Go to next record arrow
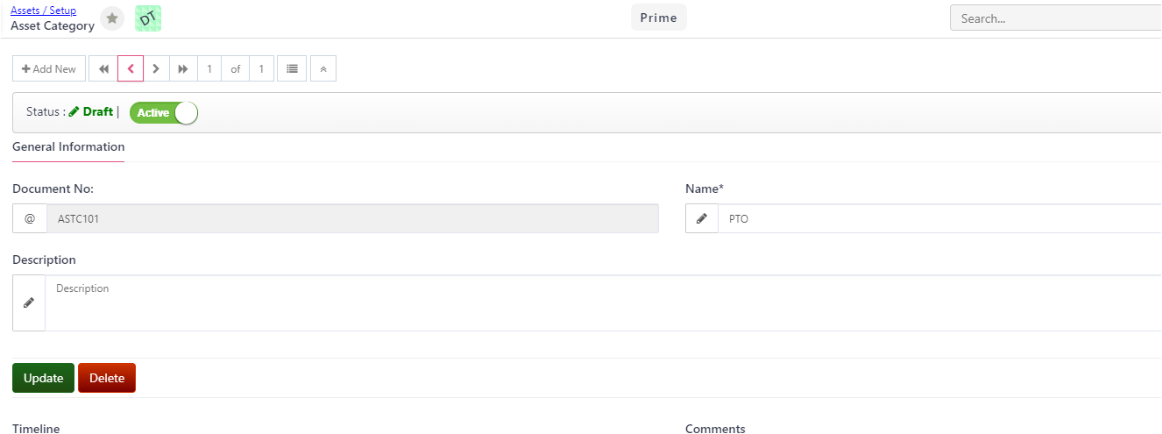The height and width of the screenshot is (434, 1162). pyautogui.click(x=156, y=69)
